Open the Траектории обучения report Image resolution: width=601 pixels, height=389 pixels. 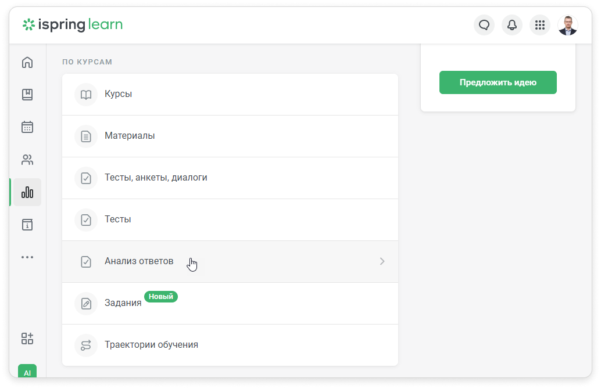pos(230,345)
